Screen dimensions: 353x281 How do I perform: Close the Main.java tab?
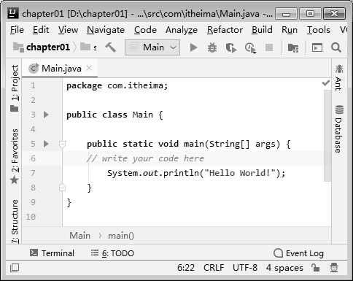[x=89, y=68]
